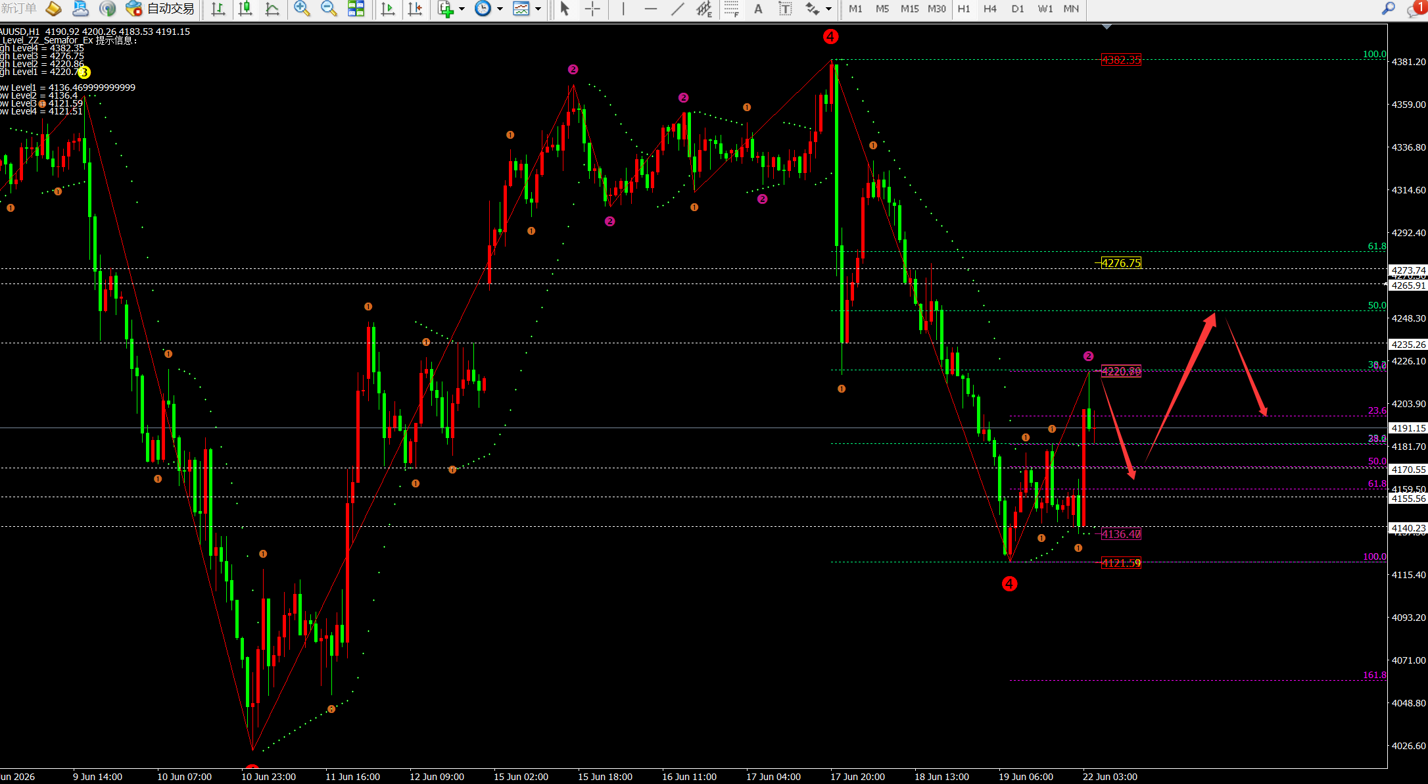Click the 161.8 Fibonacci level label

click(x=1375, y=675)
